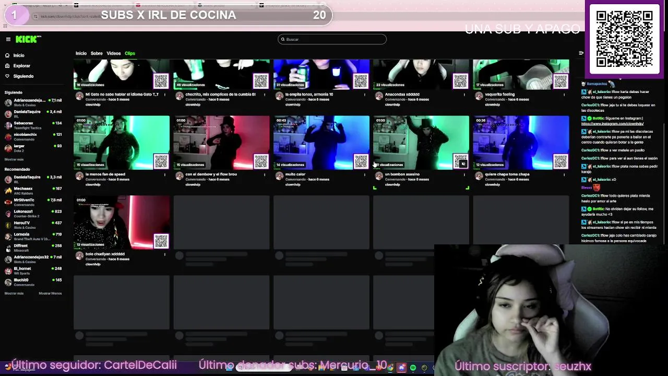Open nicobianchix followed channel
The width and height of the screenshot is (668, 376).
click(33, 137)
